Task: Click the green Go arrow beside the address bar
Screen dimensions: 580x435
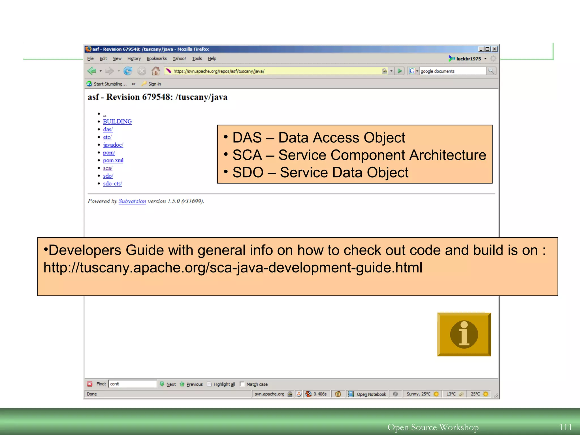Action: [x=400, y=71]
